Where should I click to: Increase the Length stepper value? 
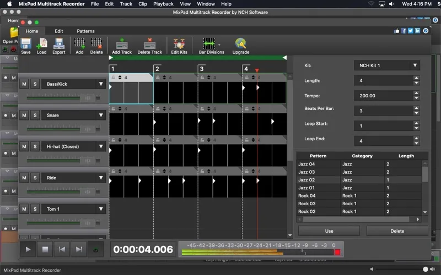click(417, 78)
